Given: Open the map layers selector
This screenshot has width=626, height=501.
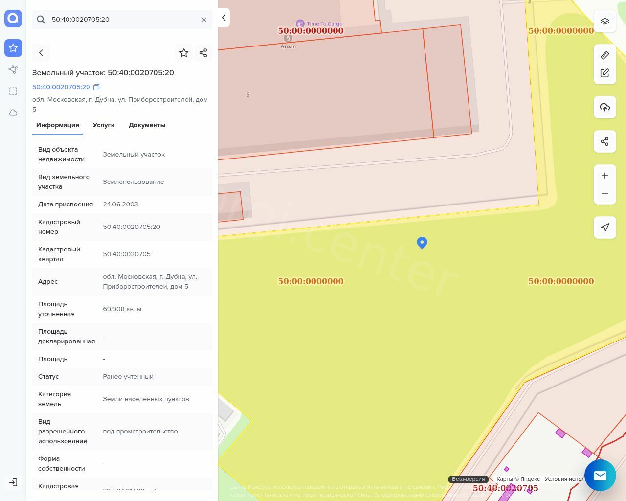Looking at the screenshot, I should pos(604,21).
